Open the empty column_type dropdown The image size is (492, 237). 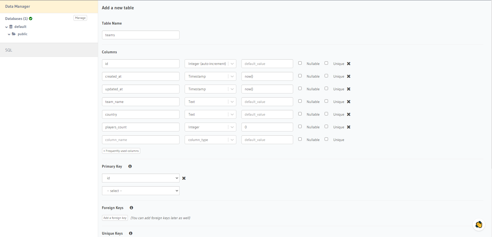click(x=210, y=140)
